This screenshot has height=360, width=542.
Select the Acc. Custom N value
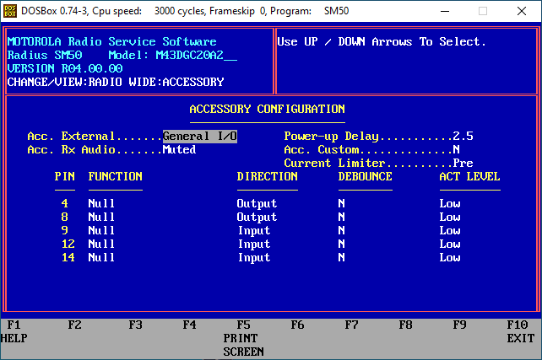(456, 149)
